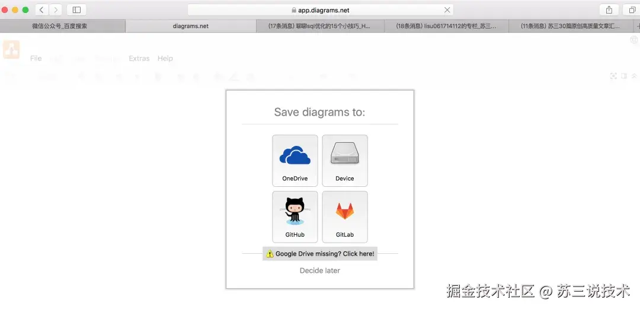Open the Extras menu
Viewport: 640px width, 309px height.
pos(139,59)
